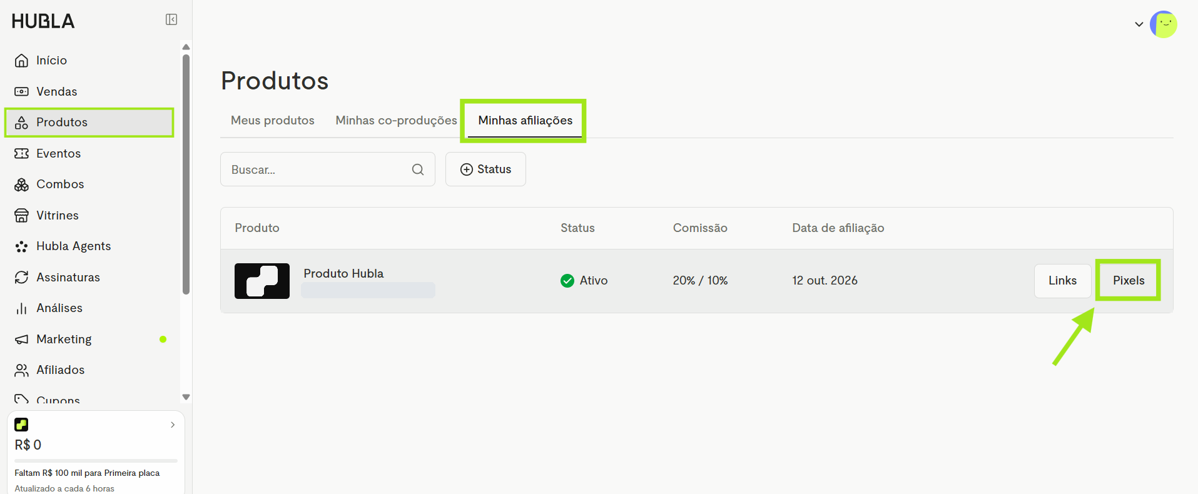The width and height of the screenshot is (1198, 494).
Task: Click the Data de afiliação column header
Action: click(838, 228)
